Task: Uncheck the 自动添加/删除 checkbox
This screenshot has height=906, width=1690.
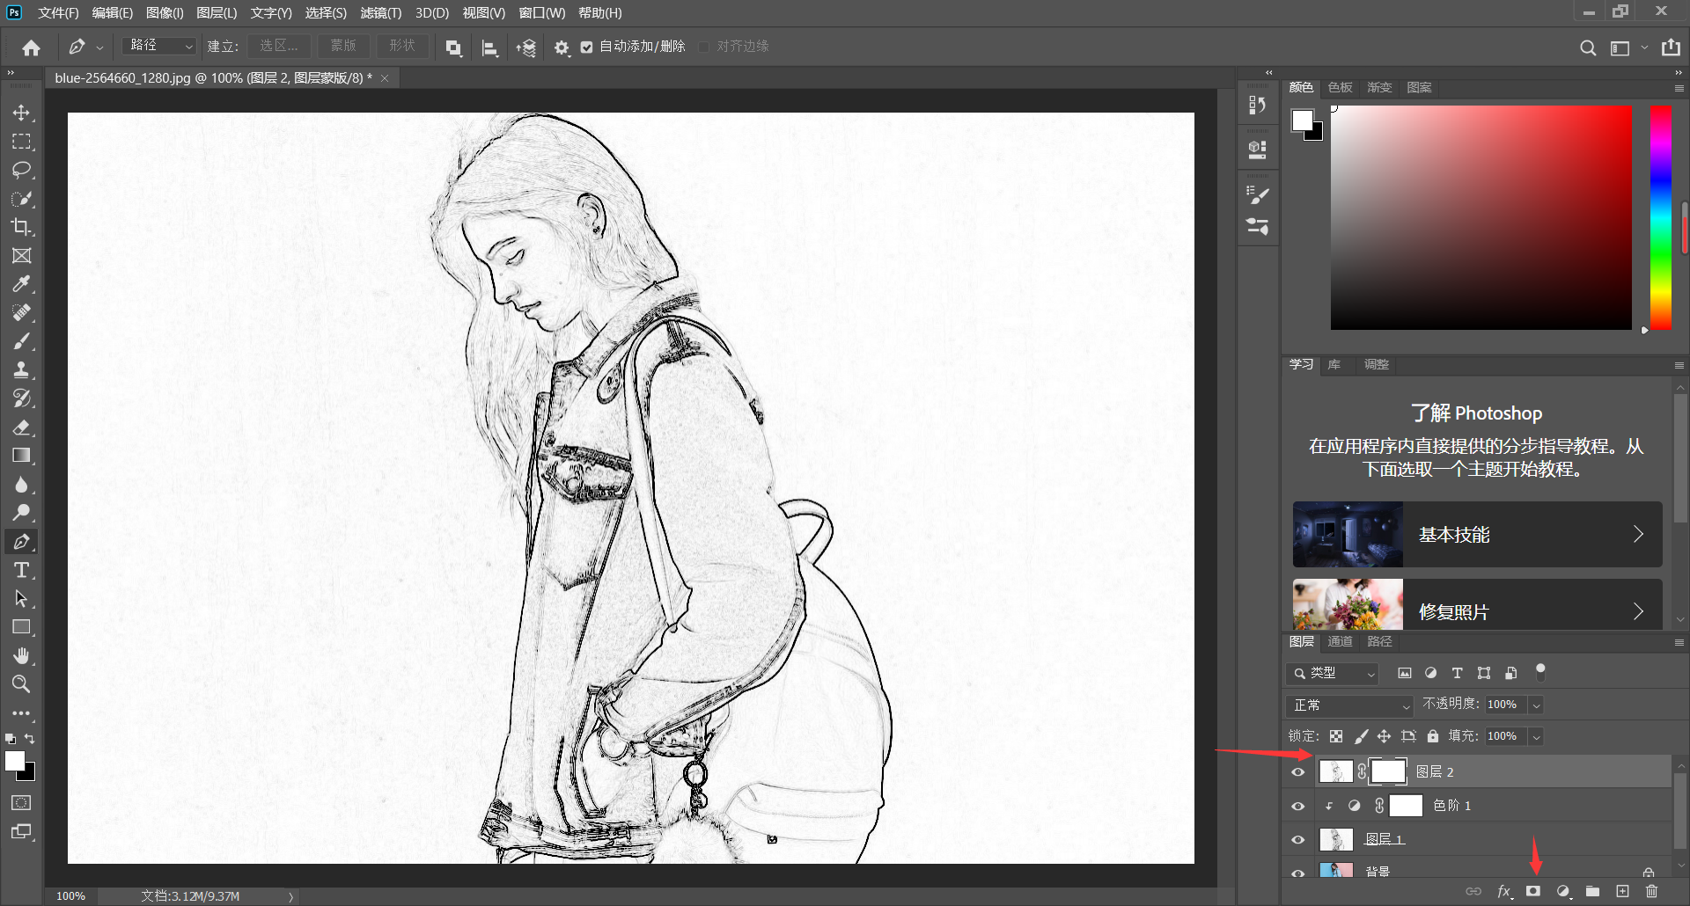Action: tap(587, 47)
